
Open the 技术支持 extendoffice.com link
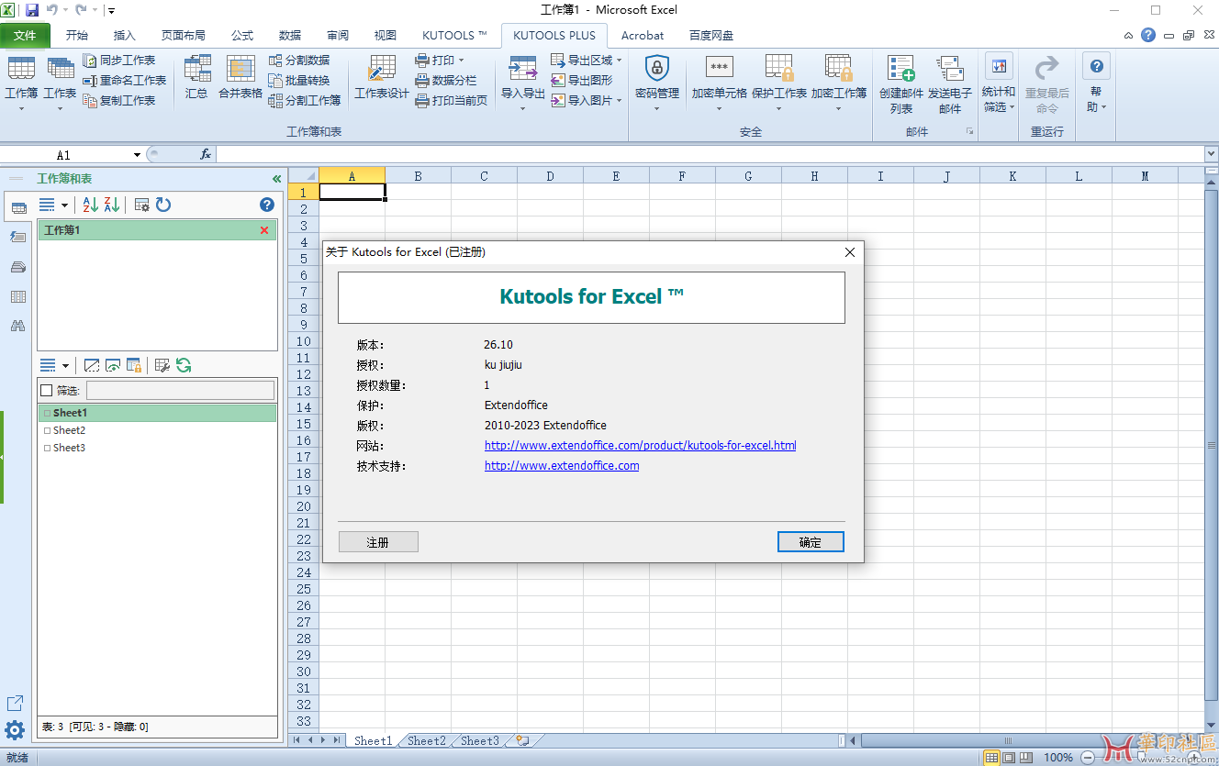tap(562, 466)
